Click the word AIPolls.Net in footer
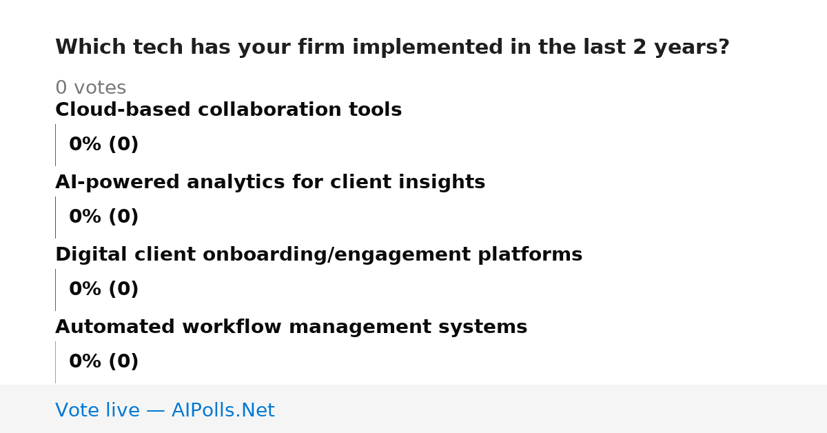This screenshot has width=827, height=433. point(223,411)
